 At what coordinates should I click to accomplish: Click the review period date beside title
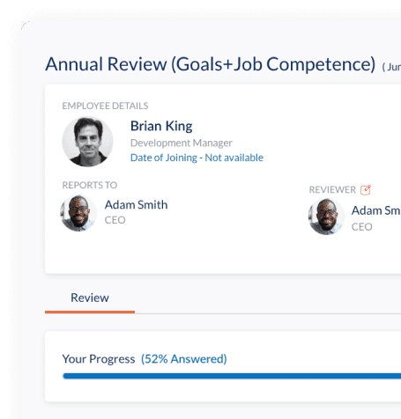[x=391, y=67]
